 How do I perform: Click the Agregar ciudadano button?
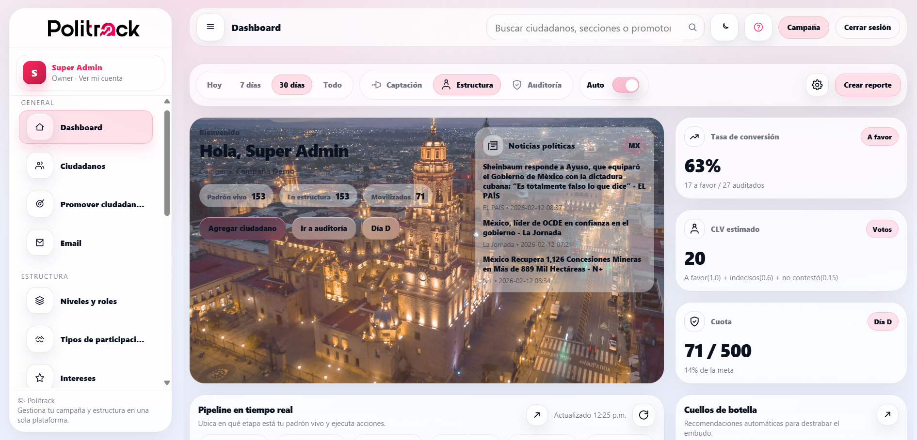pos(242,228)
